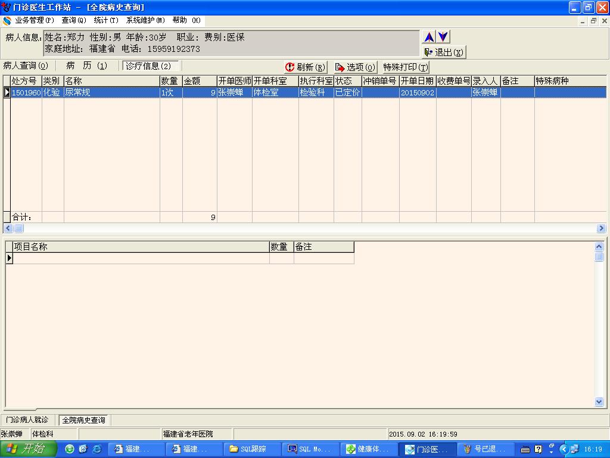Switch to the 健康体... taskbar window
This screenshot has height=458, width=610.
(x=369, y=449)
